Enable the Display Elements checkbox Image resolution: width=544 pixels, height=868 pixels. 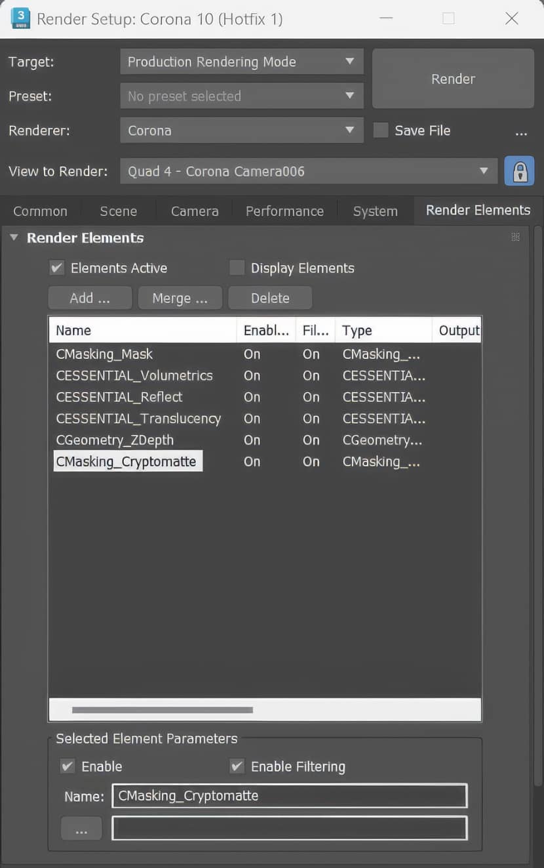[x=237, y=268]
